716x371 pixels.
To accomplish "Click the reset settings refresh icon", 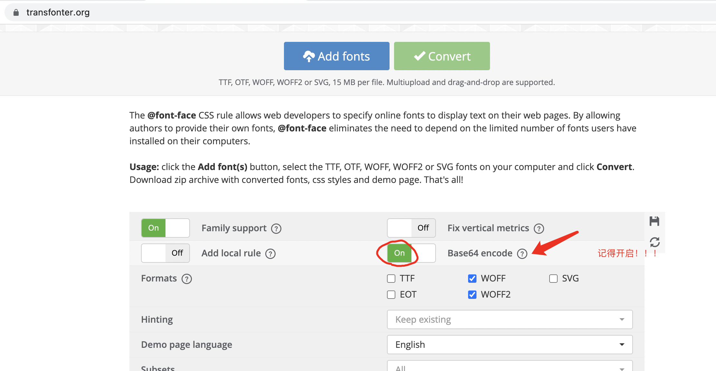I will point(655,242).
